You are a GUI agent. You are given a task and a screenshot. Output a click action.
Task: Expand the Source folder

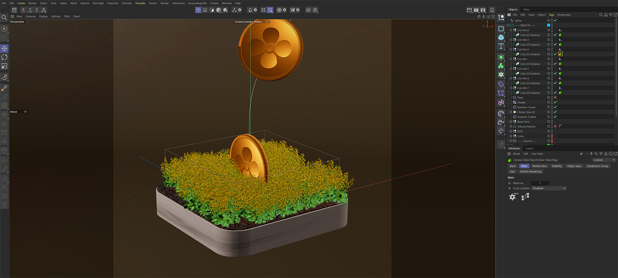click(x=510, y=141)
